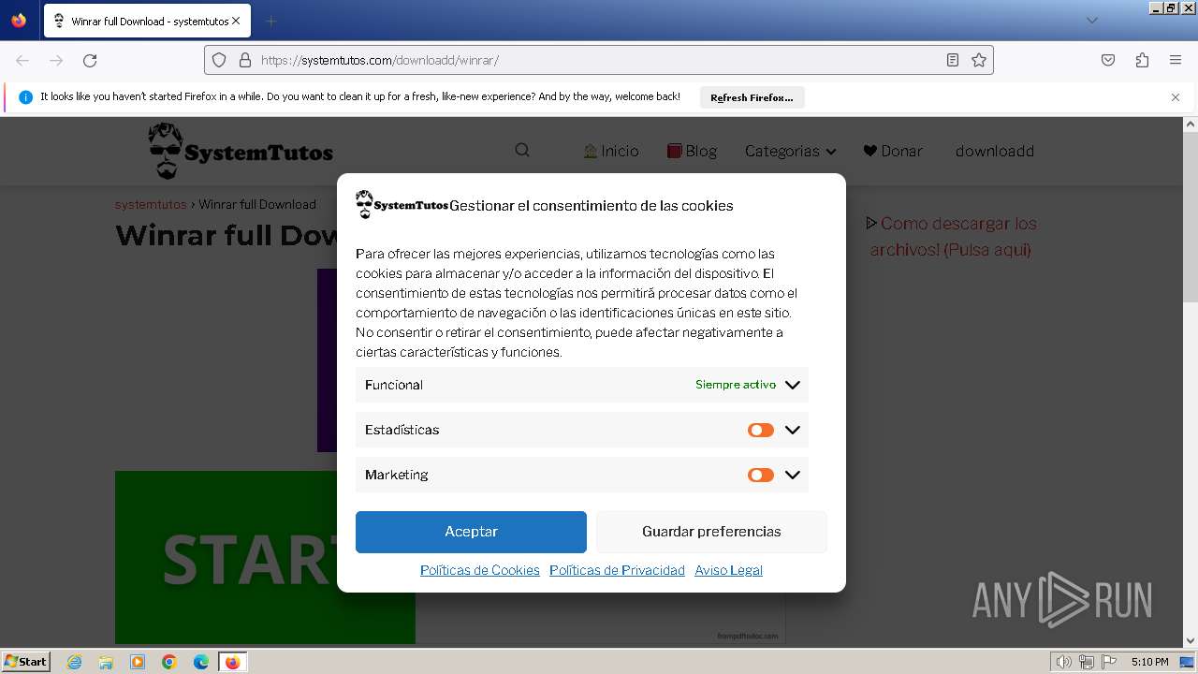This screenshot has width=1198, height=674.
Task: Go forward with the forward arrow
Action: click(x=56, y=60)
